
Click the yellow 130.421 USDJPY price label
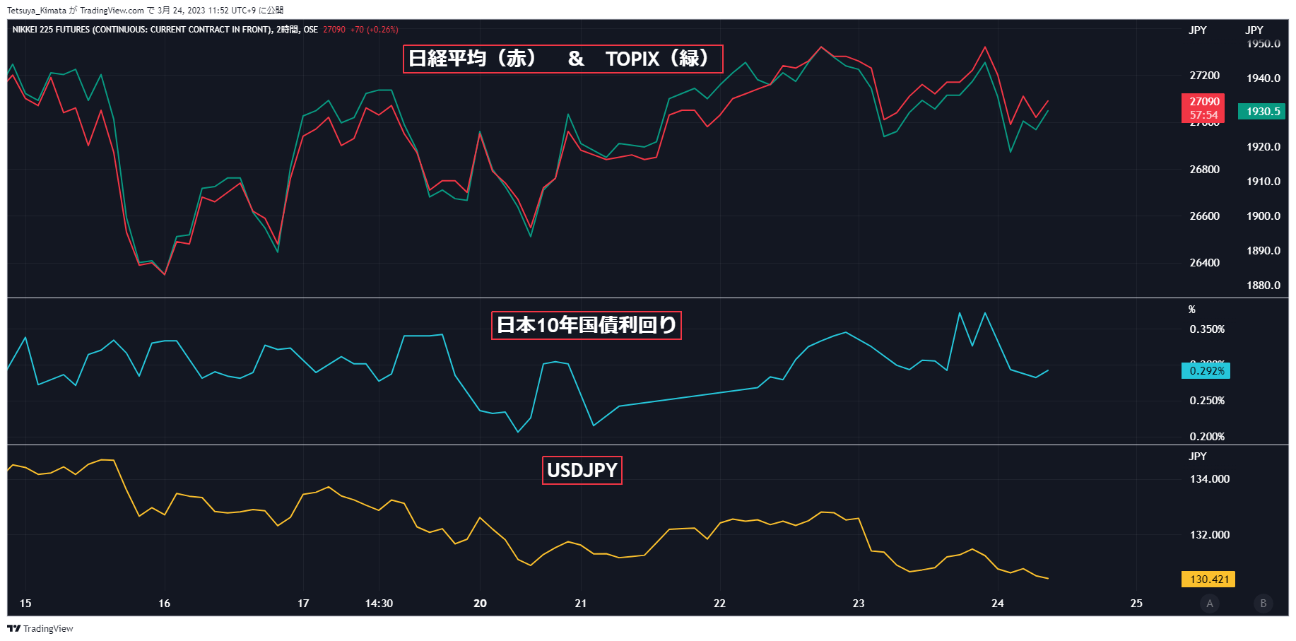click(1208, 580)
